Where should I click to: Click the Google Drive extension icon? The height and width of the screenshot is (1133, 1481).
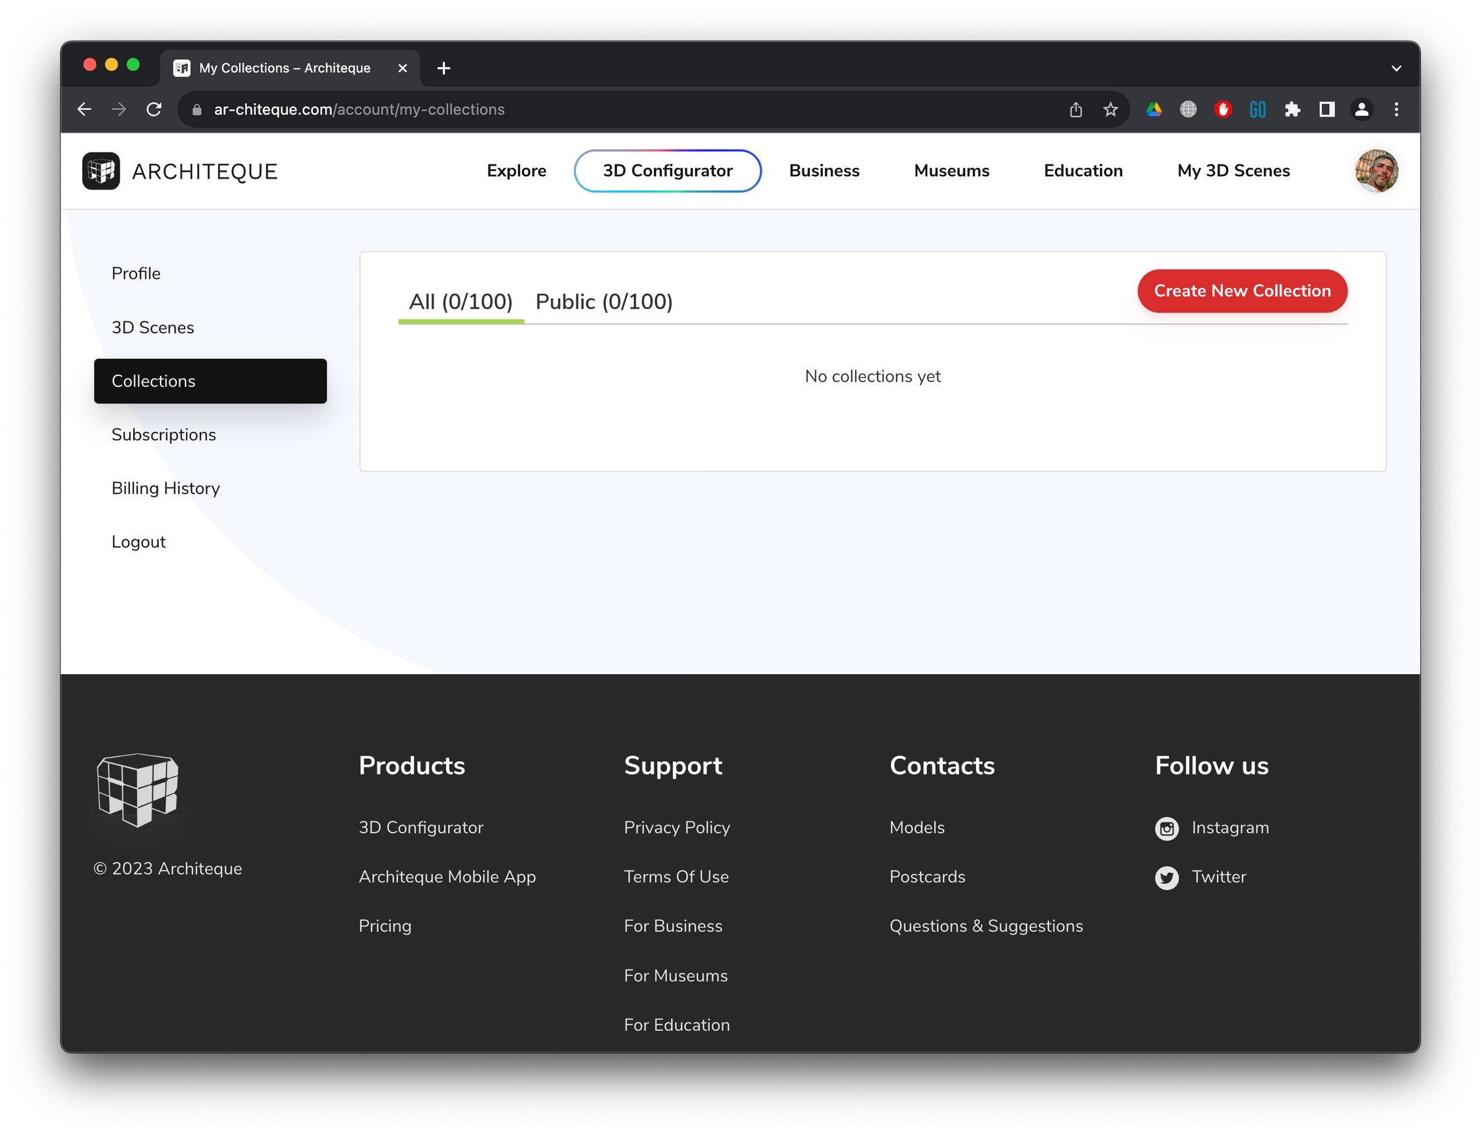click(1154, 109)
